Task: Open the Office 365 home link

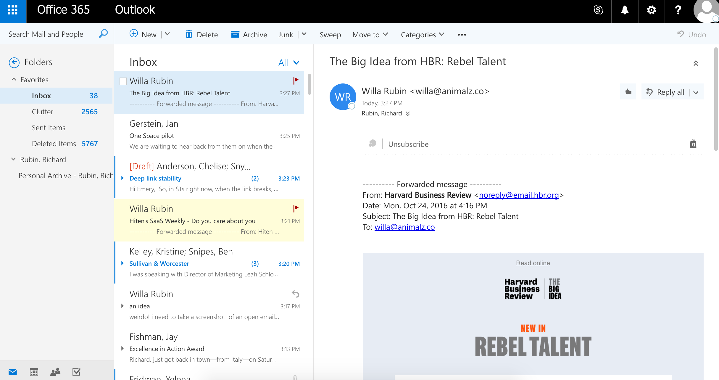Action: pyautogui.click(x=63, y=10)
